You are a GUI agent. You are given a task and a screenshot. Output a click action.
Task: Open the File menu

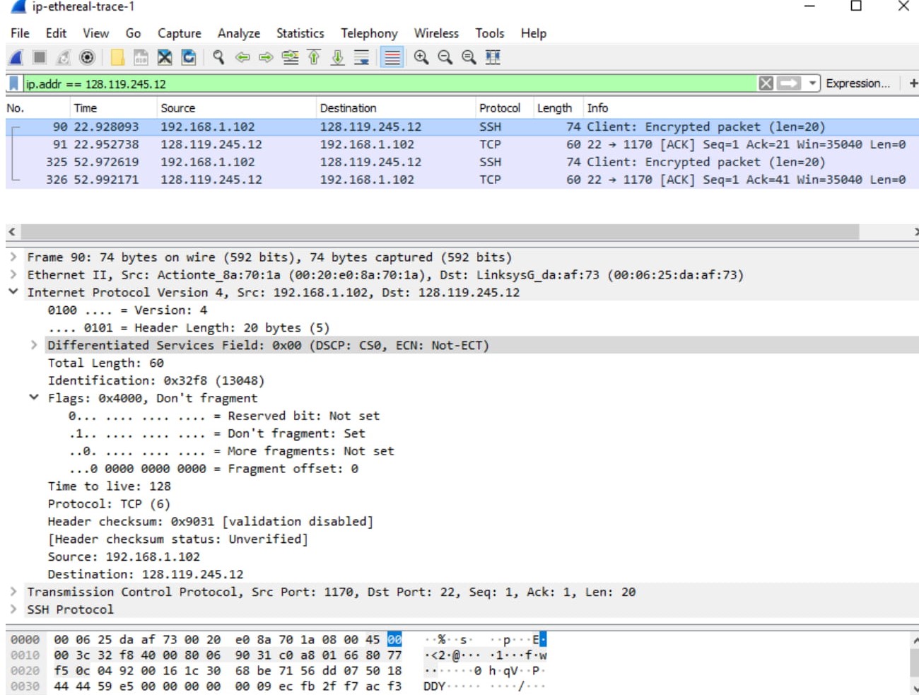coord(20,33)
